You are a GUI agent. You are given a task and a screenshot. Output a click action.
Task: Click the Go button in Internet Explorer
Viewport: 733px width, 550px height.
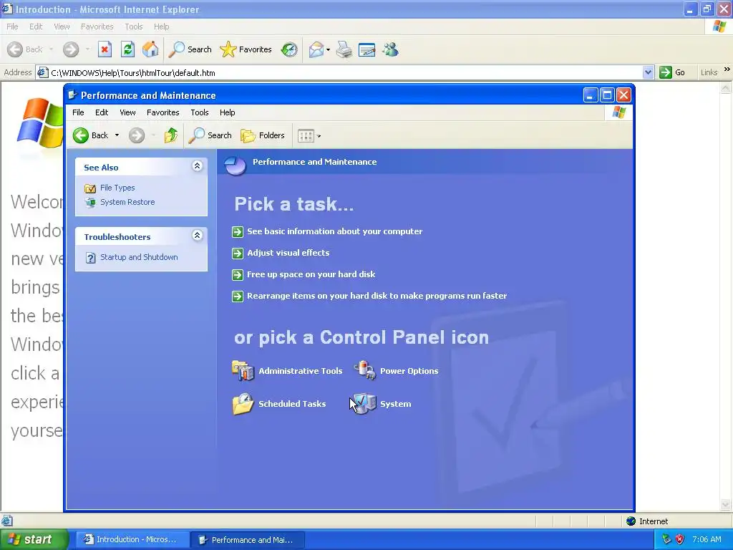673,72
